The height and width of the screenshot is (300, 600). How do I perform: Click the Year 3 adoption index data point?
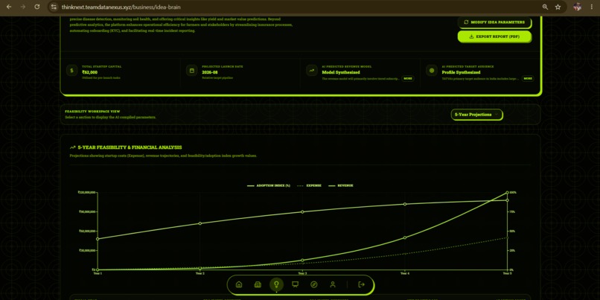pos(302,211)
